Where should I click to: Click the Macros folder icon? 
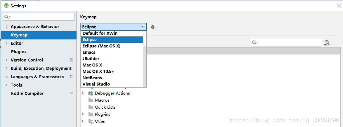pos(91,100)
